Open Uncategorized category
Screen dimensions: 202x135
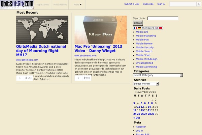point(144,63)
